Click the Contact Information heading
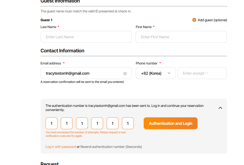The width and height of the screenshot is (244, 165). coord(62,51)
